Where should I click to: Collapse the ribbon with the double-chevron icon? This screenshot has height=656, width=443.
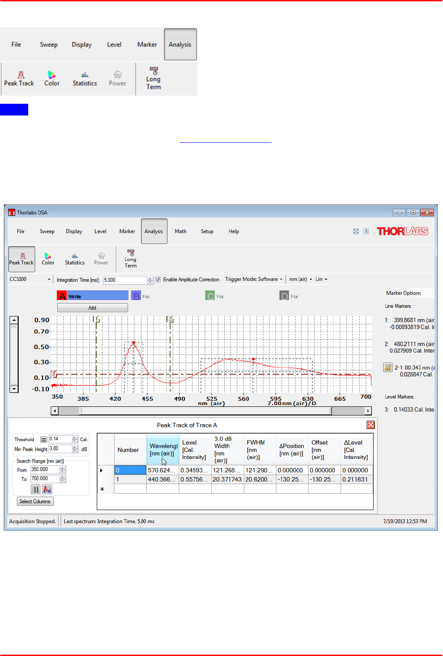[x=366, y=231]
